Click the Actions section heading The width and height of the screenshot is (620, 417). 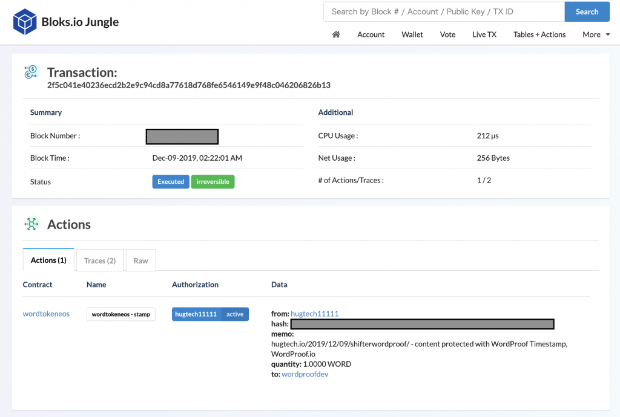click(69, 224)
